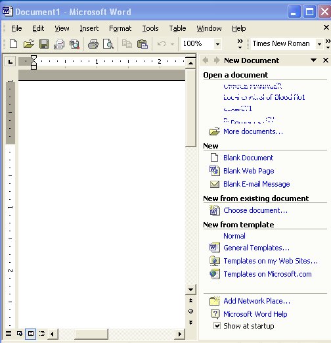Click the horizontal scrollbar thumb
This screenshot has height=343, width=331.
(91, 334)
